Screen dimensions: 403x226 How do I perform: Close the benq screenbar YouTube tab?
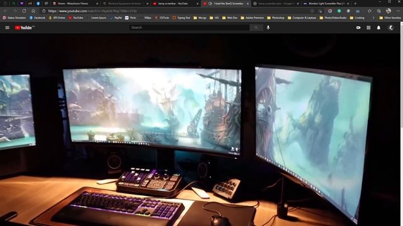click(x=197, y=4)
